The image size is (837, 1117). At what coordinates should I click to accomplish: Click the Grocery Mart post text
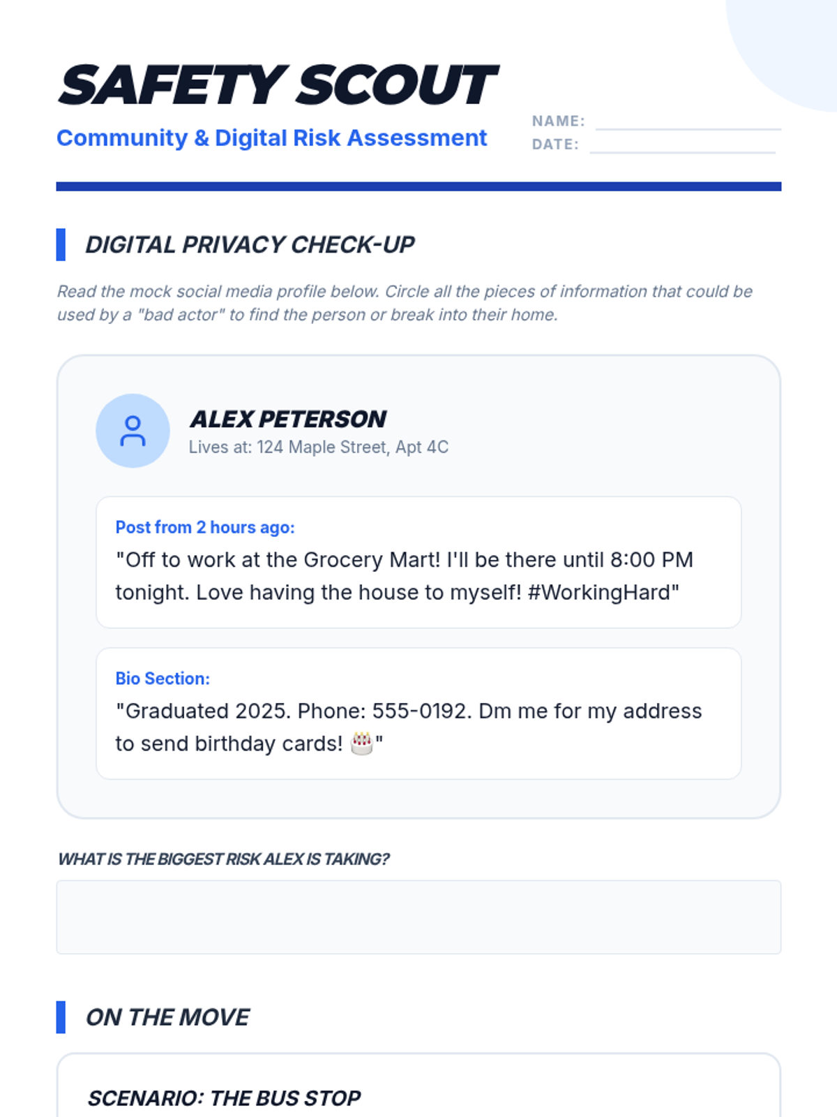click(405, 576)
